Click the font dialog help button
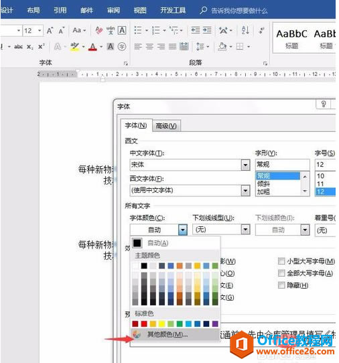The height and width of the screenshot is (363, 339). 324,104
